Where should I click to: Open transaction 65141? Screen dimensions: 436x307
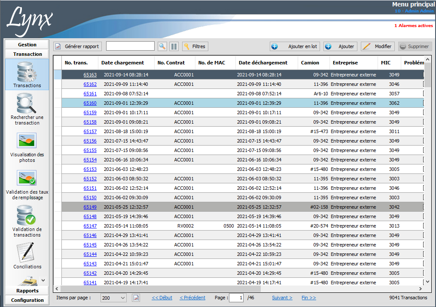pyautogui.click(x=90, y=283)
